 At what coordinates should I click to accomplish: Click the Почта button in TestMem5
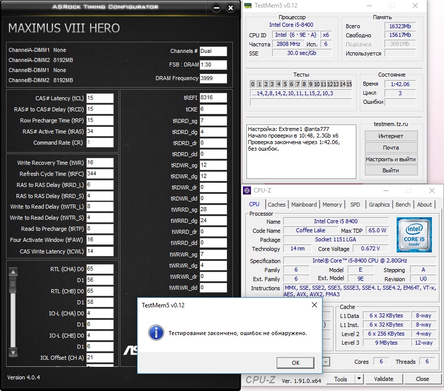point(391,148)
